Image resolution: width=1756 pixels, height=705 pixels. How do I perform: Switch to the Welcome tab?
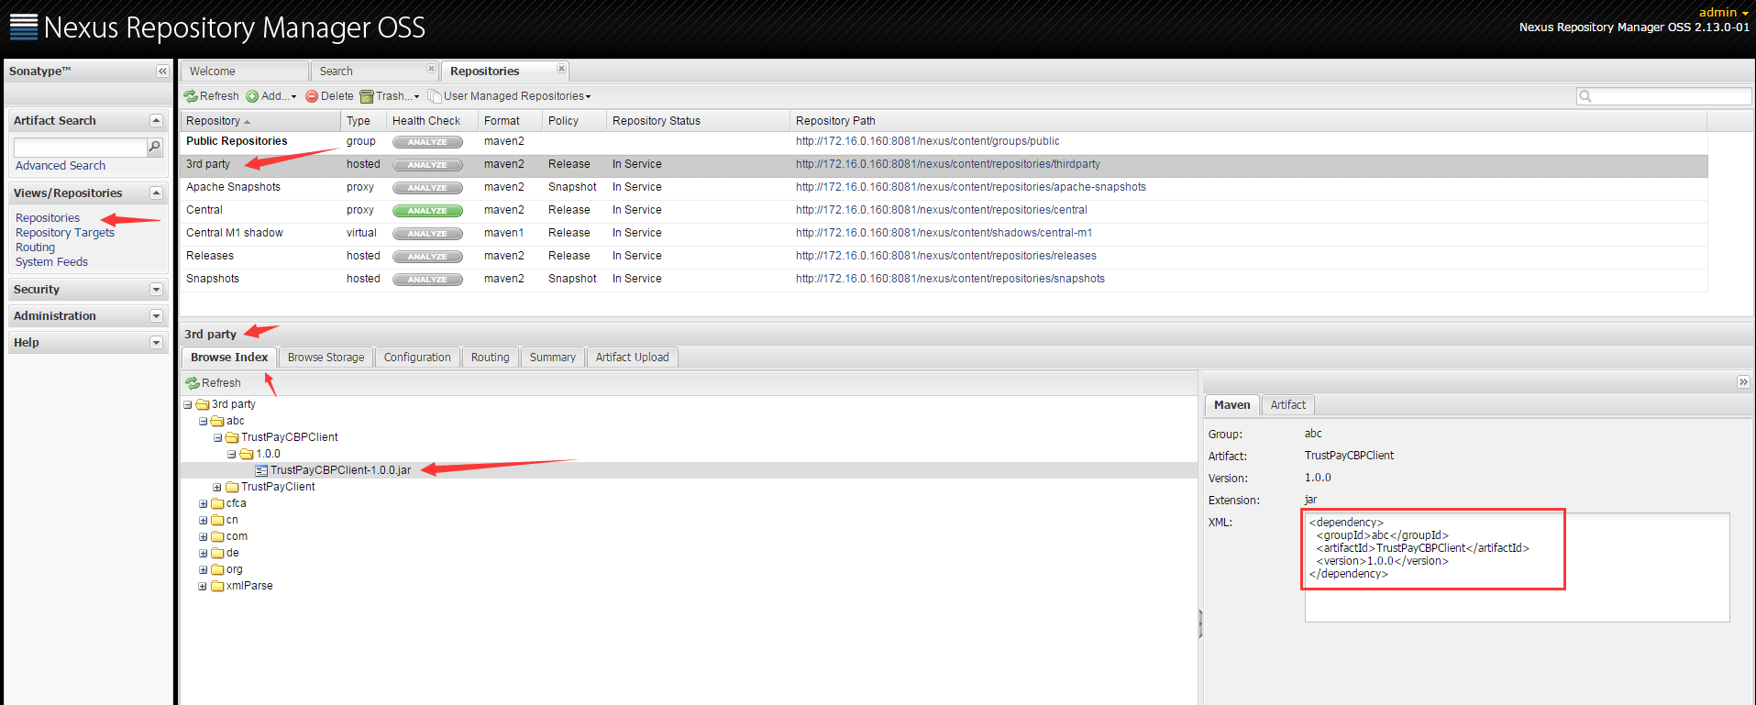pyautogui.click(x=244, y=72)
